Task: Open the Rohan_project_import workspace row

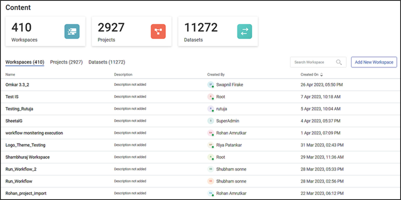Action: [x=26, y=193]
